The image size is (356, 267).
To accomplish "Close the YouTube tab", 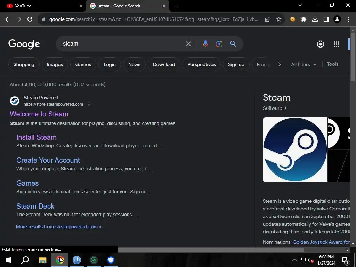I will 81,6.
